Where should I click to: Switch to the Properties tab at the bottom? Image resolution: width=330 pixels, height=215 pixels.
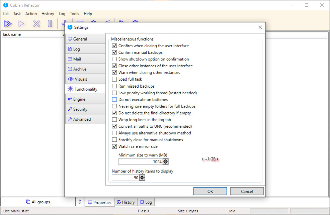point(100,202)
